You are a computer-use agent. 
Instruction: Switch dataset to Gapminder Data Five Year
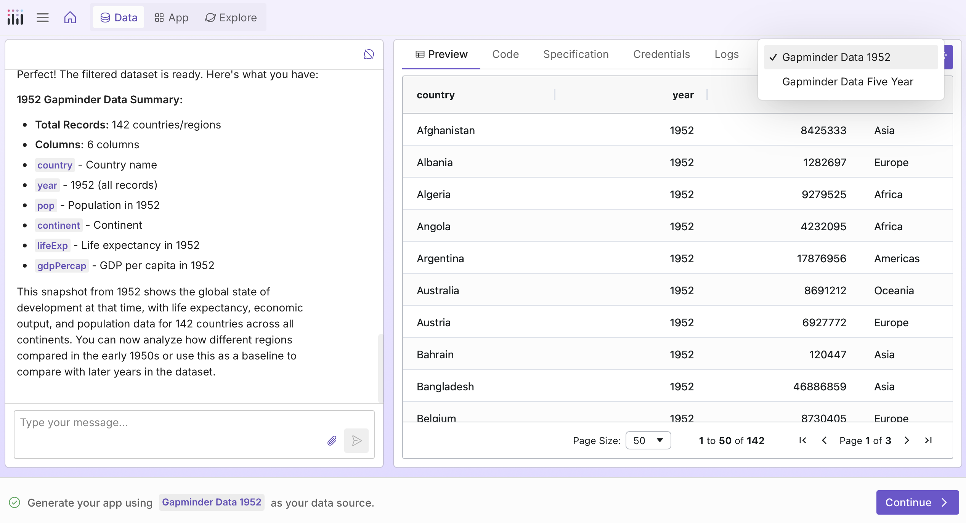[x=848, y=81]
